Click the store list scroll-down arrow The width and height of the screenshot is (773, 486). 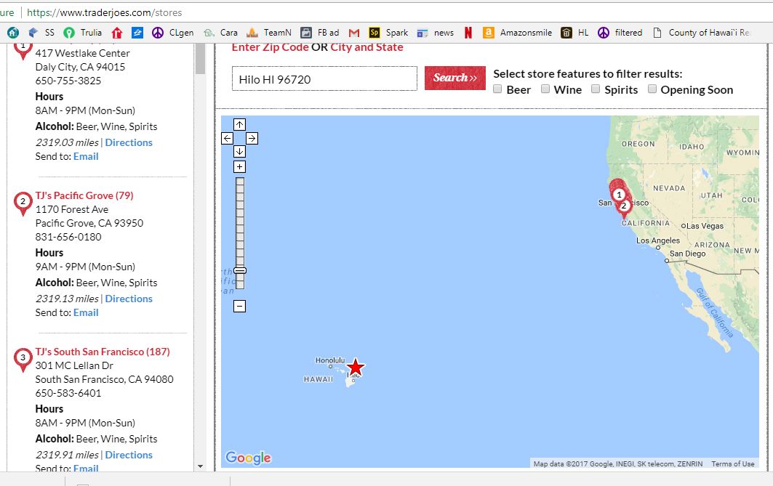[x=200, y=466]
